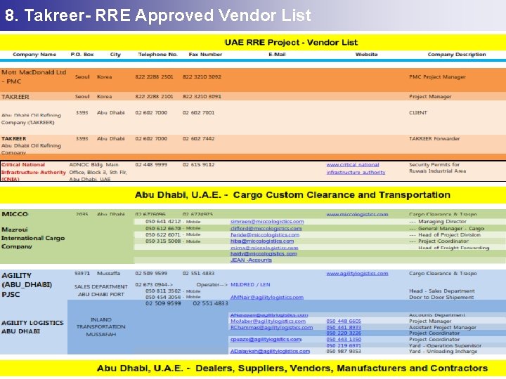Click the CLIENT description cell
Image resolution: width=506 pixels, height=379 pixels.
point(418,113)
